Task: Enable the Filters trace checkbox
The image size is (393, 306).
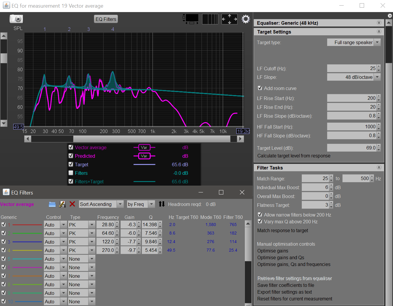Action: (71, 173)
